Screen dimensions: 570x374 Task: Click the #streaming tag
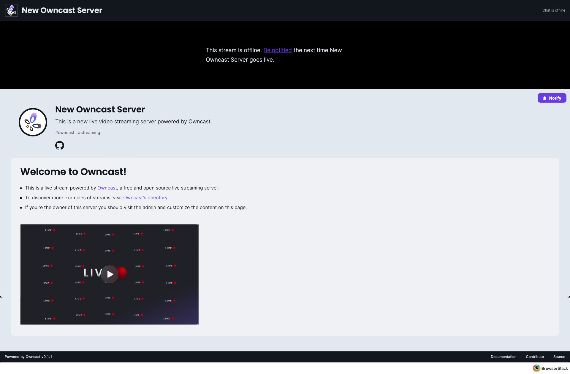[89, 133]
